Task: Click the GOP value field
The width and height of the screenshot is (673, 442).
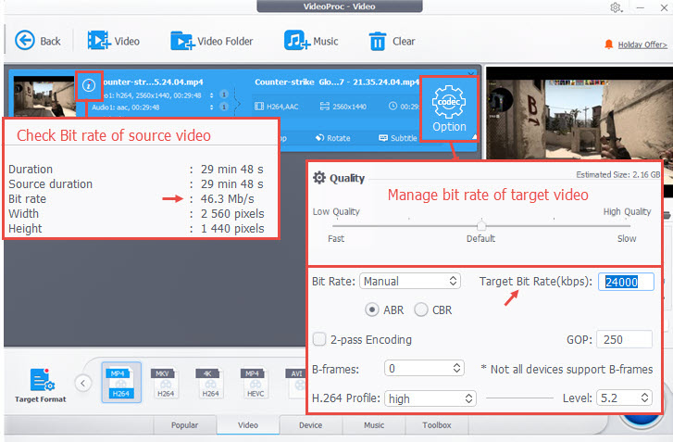Action: 625,339
